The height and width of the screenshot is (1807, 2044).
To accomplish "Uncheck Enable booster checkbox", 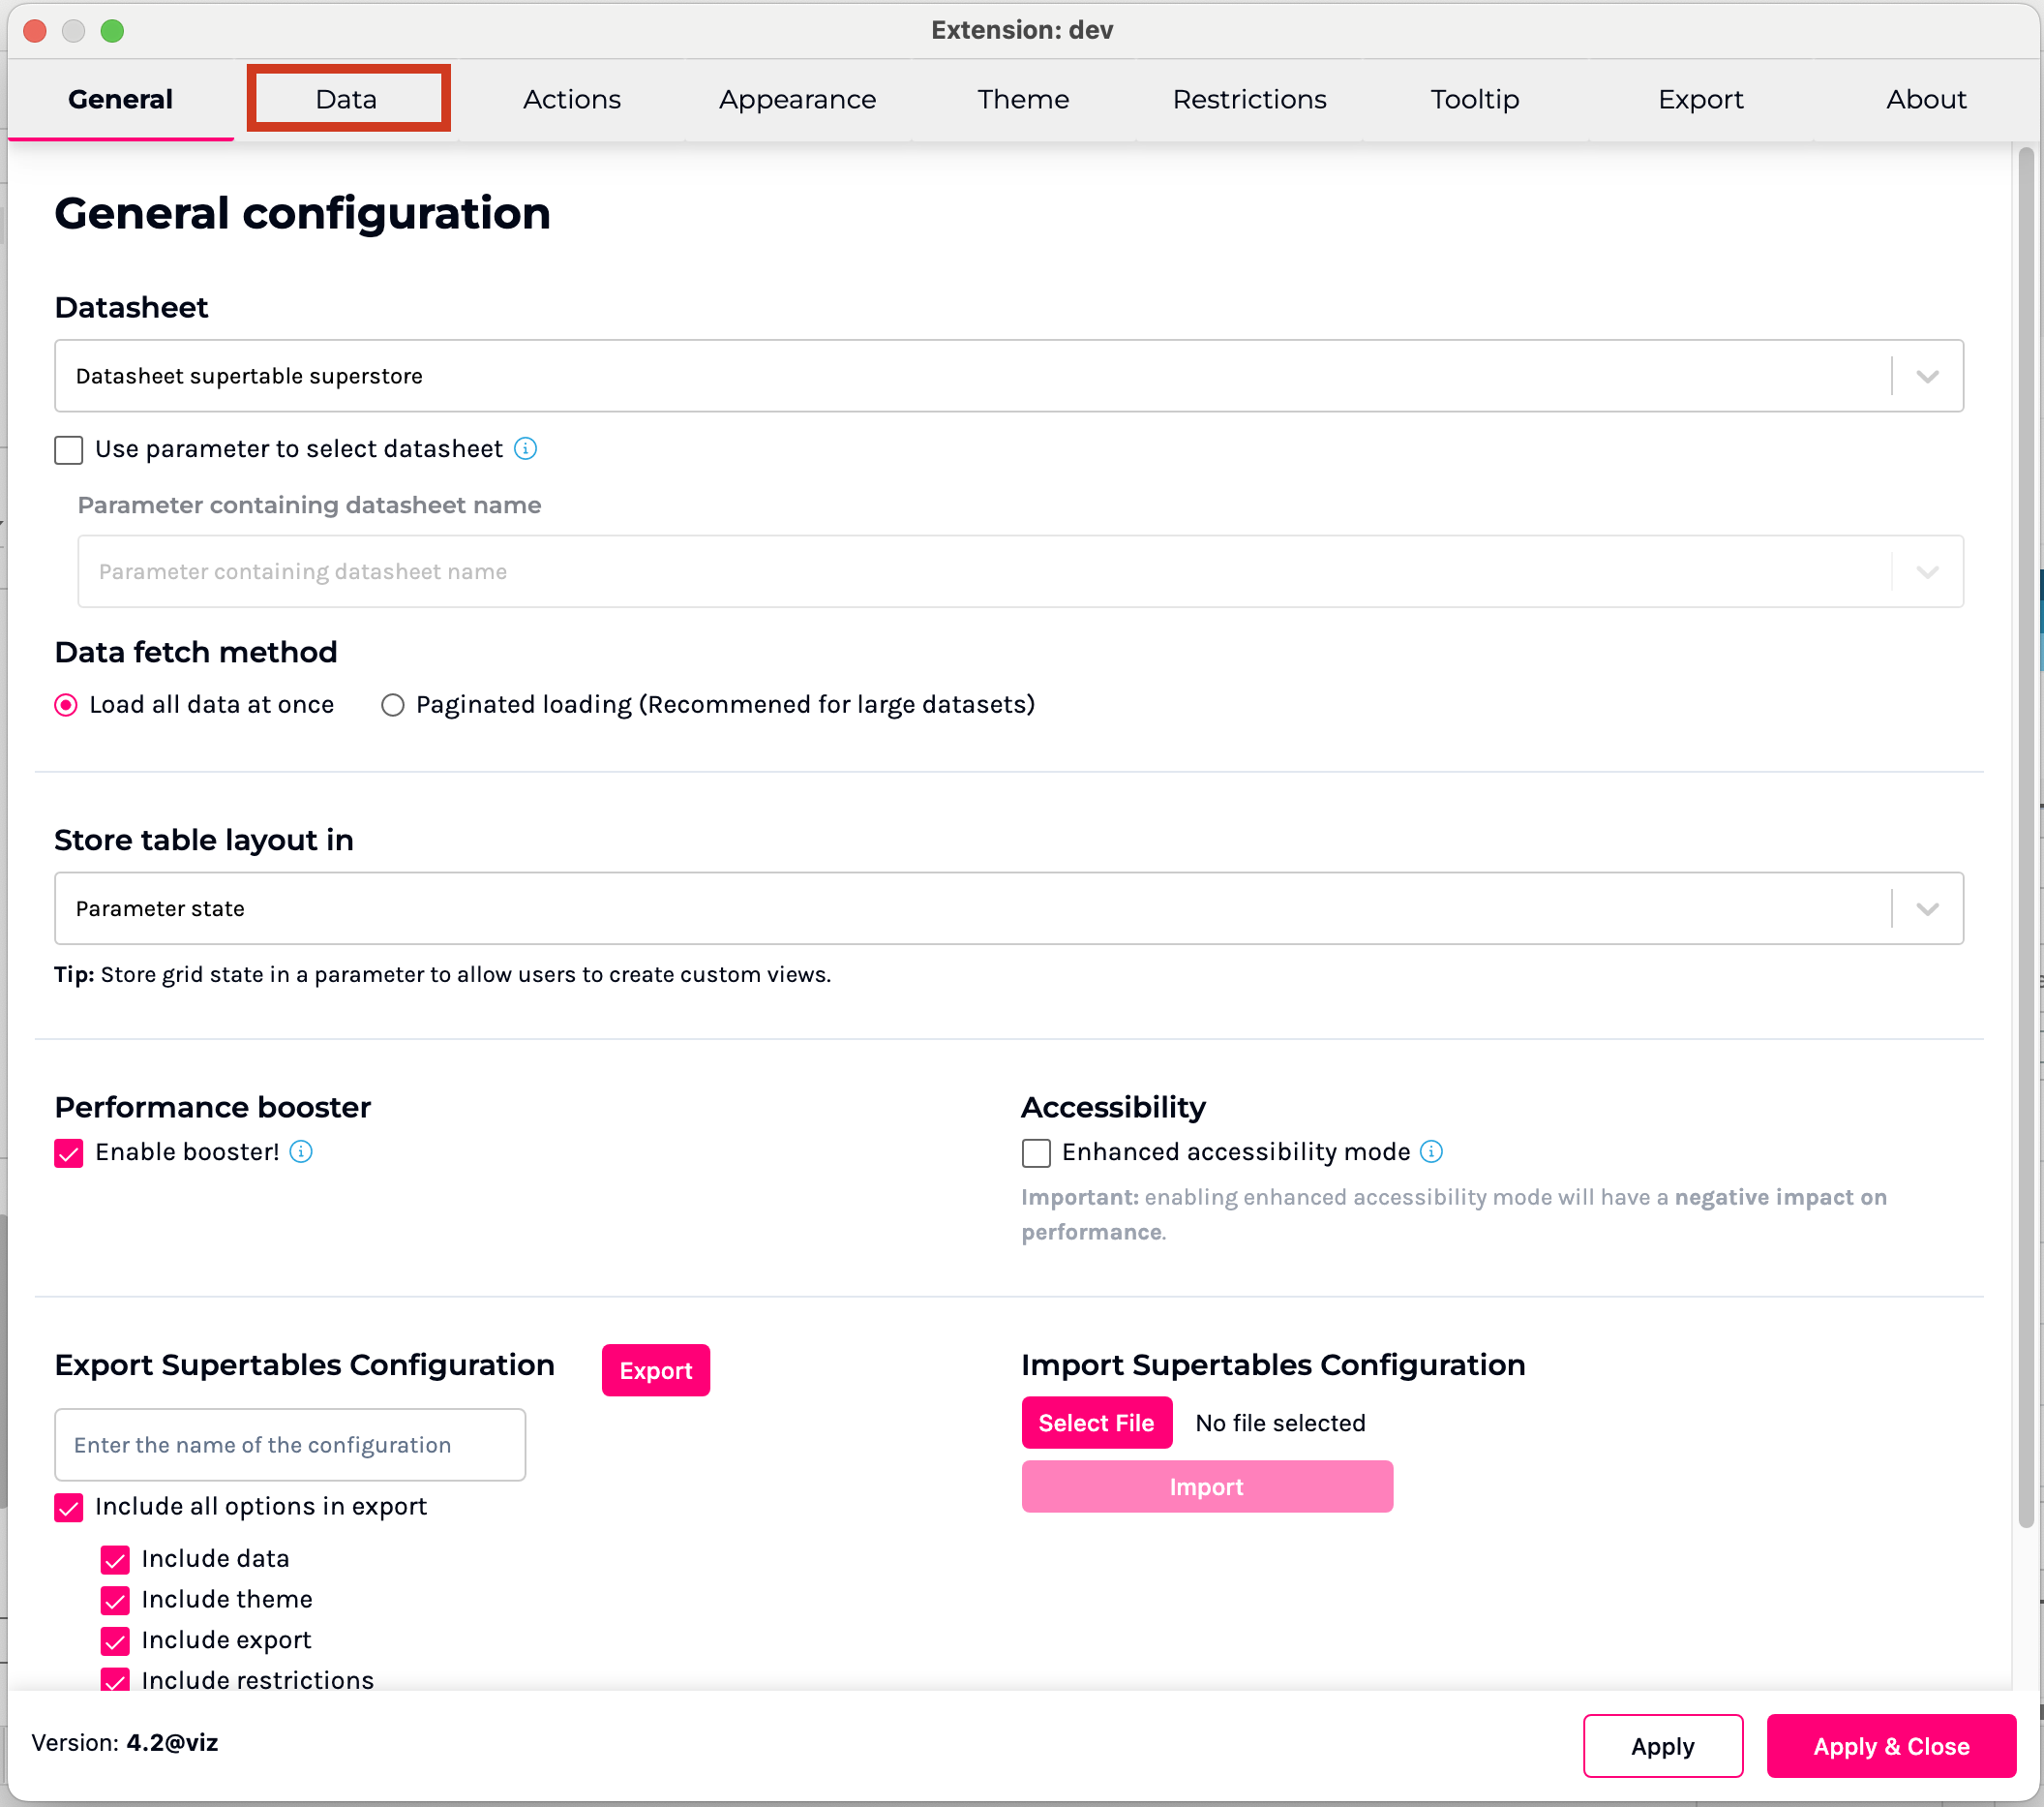I will [x=69, y=1153].
